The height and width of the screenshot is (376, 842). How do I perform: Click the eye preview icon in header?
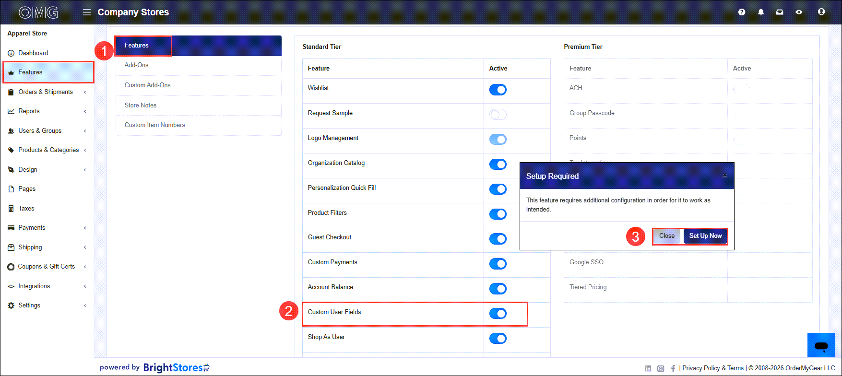click(x=799, y=12)
